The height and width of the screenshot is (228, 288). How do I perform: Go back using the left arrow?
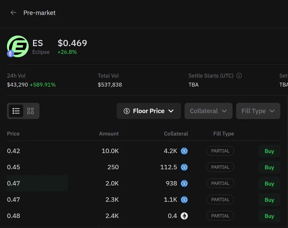pyautogui.click(x=13, y=13)
